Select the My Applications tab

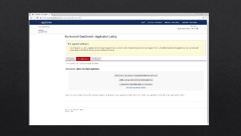[x=83, y=59]
